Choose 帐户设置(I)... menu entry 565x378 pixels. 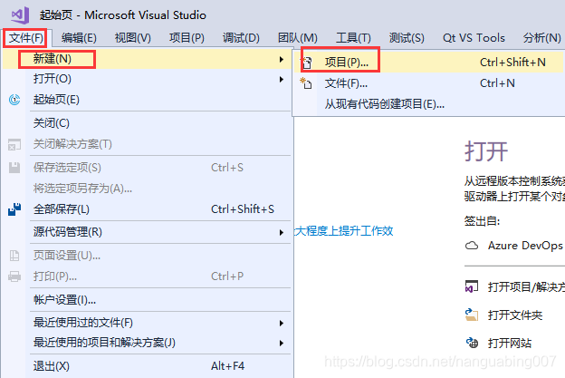coord(147,300)
